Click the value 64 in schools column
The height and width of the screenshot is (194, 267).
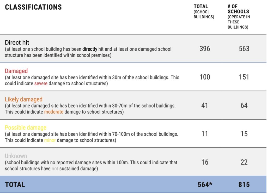click(x=244, y=105)
